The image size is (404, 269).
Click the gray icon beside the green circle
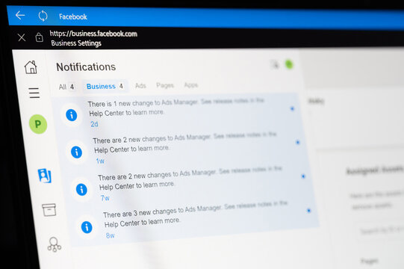[x=275, y=64]
